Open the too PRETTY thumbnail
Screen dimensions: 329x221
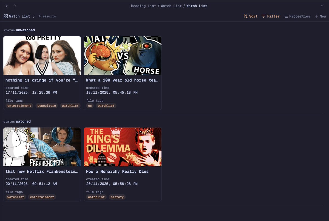[42, 55]
